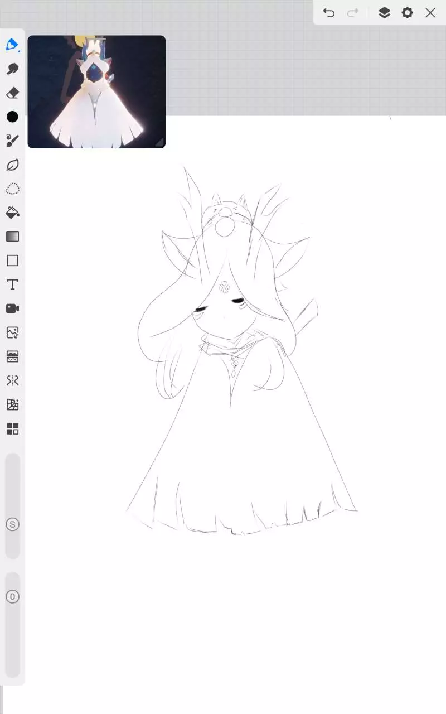Redo the last undone action
Screen dimensions: 446x714
click(352, 13)
